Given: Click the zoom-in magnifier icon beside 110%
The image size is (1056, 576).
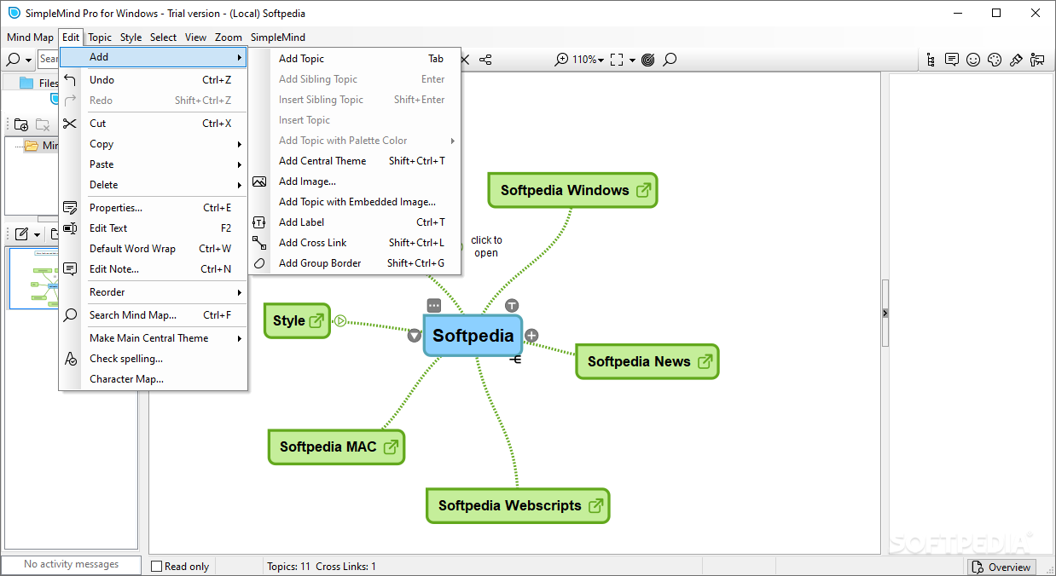Looking at the screenshot, I should [x=561, y=60].
